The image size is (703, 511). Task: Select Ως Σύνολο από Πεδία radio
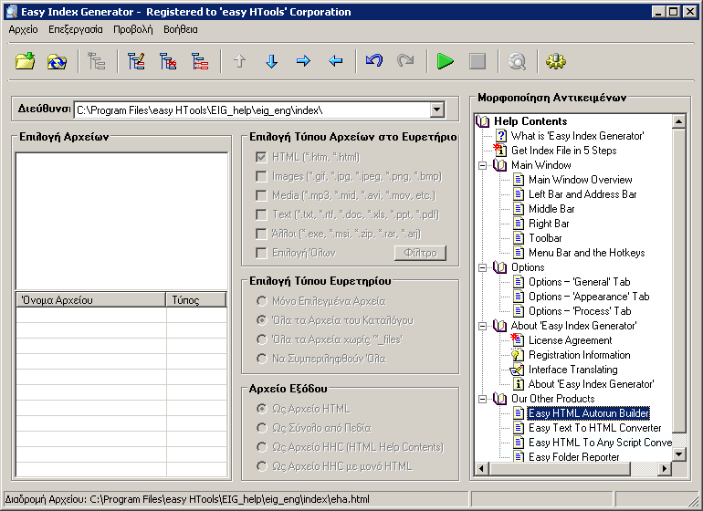click(x=261, y=428)
